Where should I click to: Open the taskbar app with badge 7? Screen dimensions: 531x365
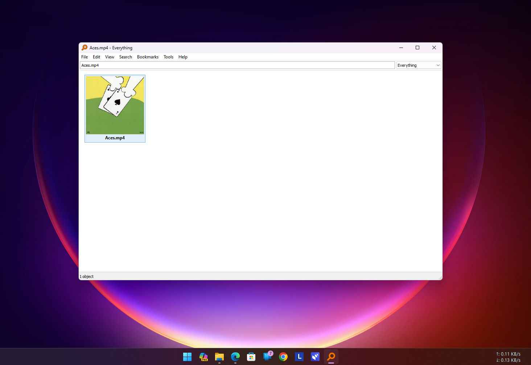click(268, 357)
